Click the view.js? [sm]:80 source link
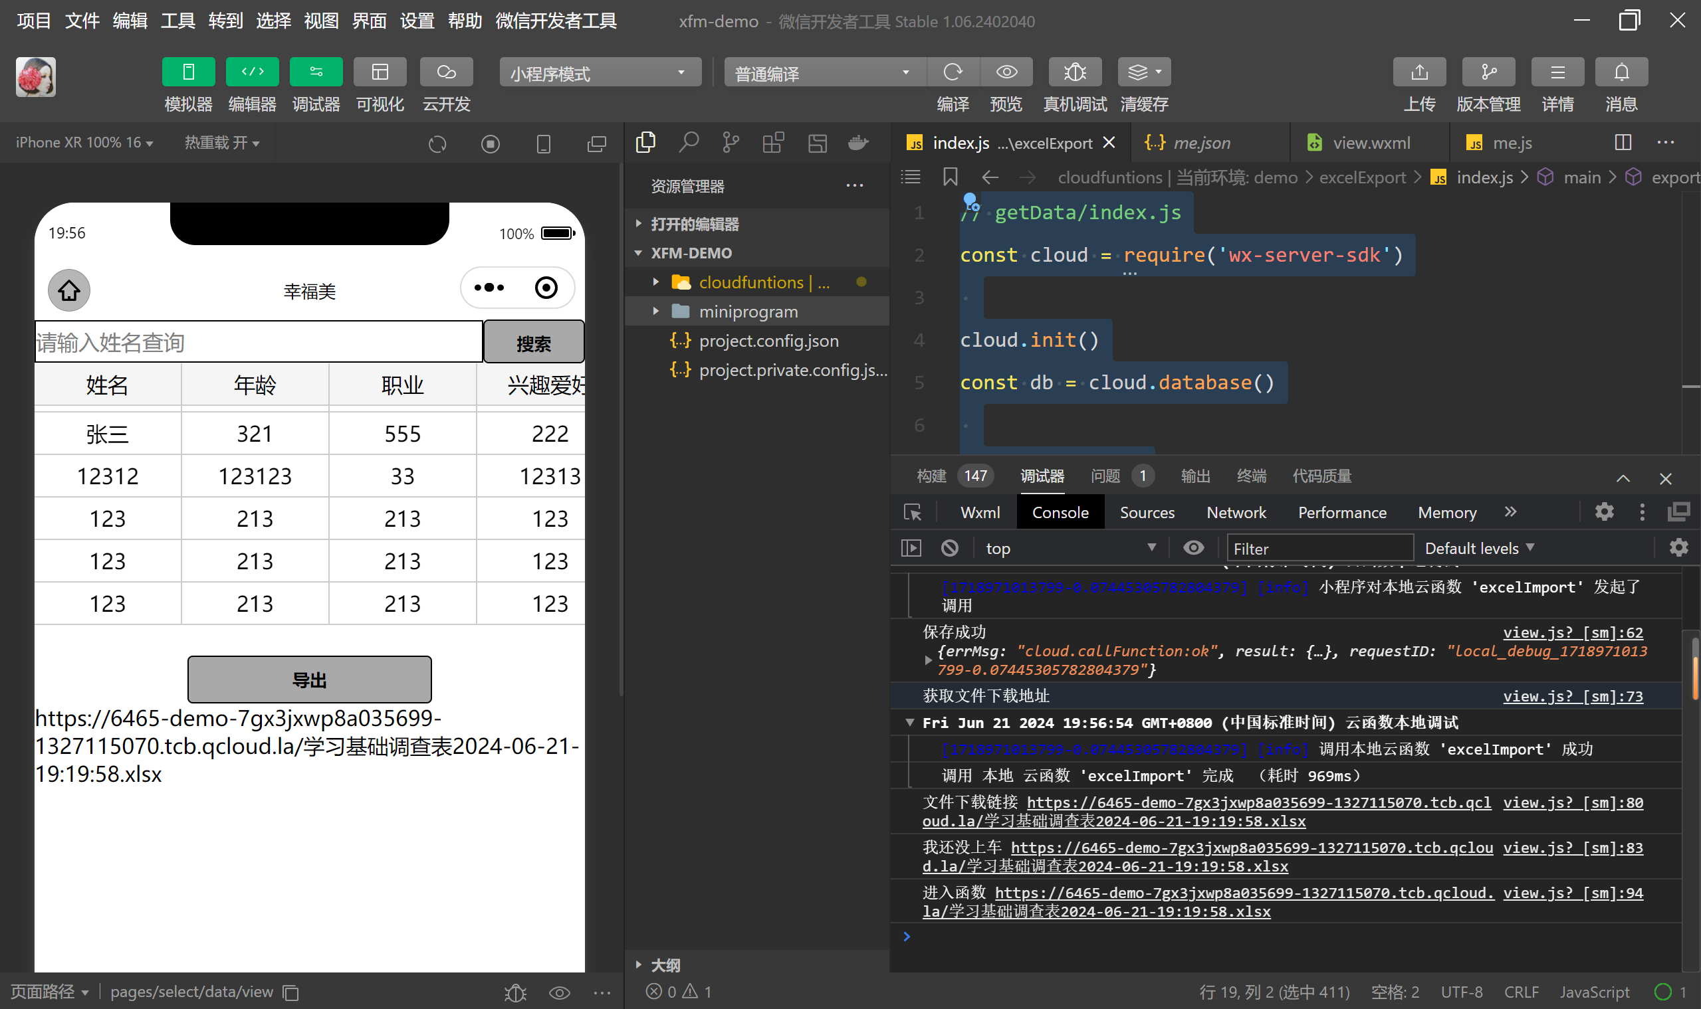The image size is (1701, 1009). pyautogui.click(x=1573, y=803)
